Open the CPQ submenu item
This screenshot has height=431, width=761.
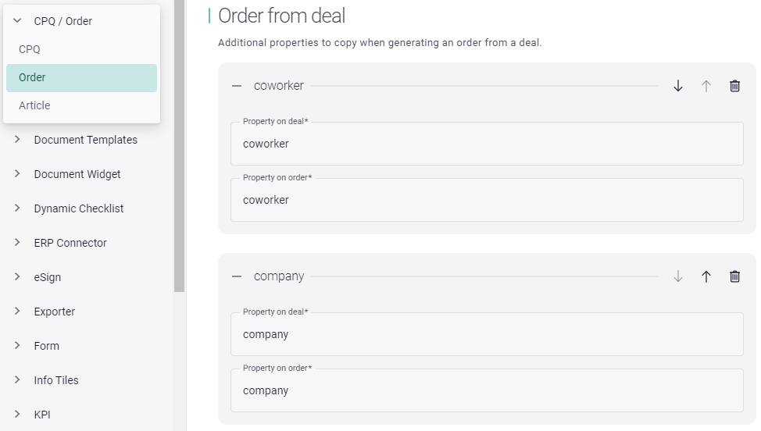(30, 49)
